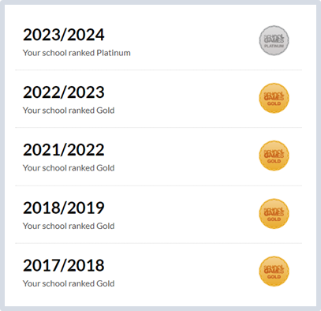Select the 2017/2018 year heading
321x311 pixels.
pos(64,265)
